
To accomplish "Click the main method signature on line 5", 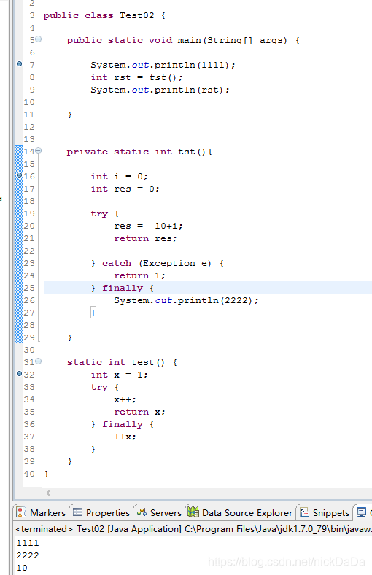I will [x=183, y=40].
